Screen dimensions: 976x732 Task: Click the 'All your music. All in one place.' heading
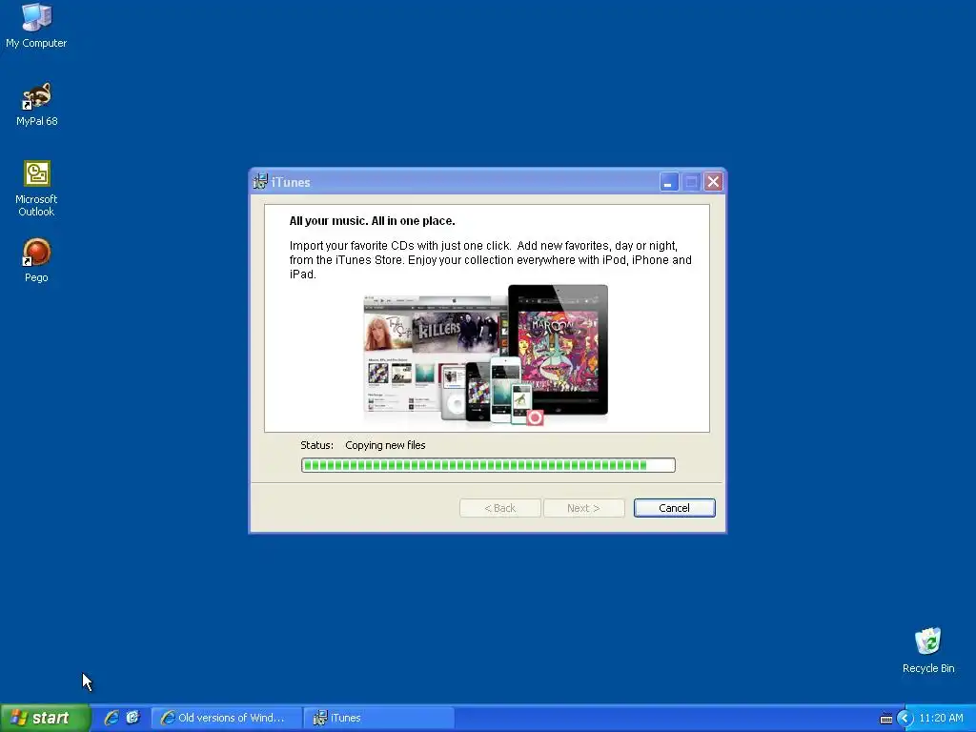(373, 221)
